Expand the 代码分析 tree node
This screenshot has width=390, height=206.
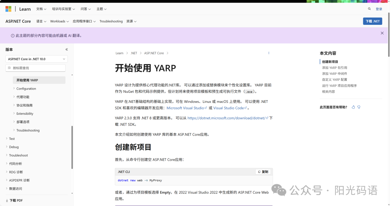pos(6,164)
